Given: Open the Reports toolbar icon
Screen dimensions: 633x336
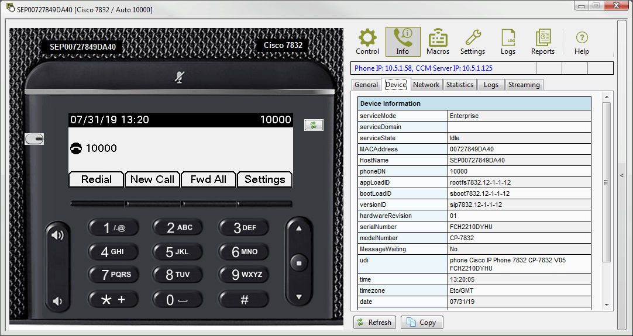Looking at the screenshot, I should coord(542,41).
